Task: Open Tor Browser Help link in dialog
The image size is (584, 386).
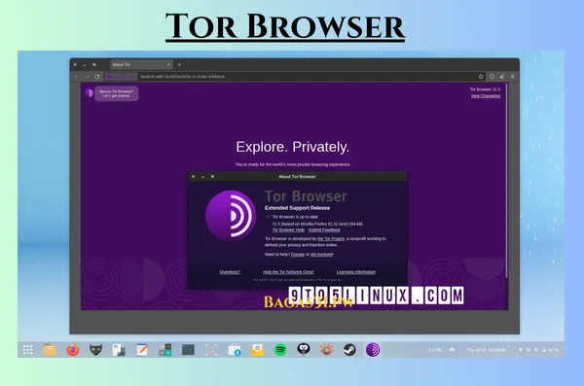Action: (x=288, y=230)
